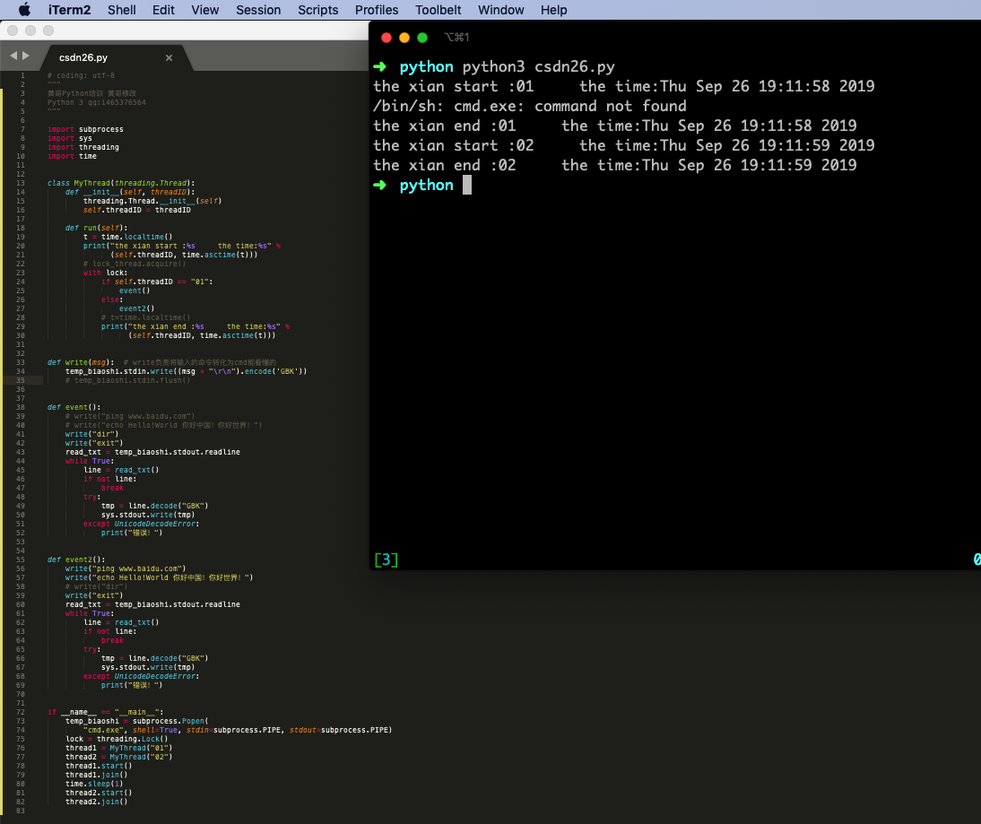Viewport: 981px width, 824px height.
Task: Click 'lock = threading.Lock()' on line 75
Action: pos(117,740)
